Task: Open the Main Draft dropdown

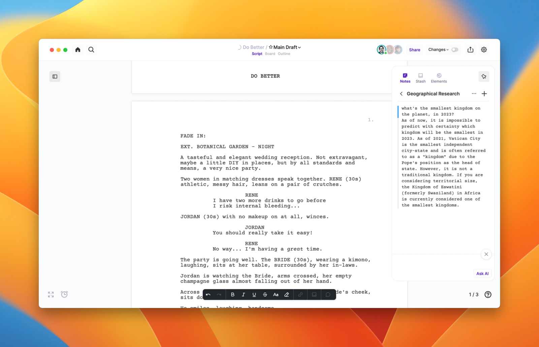Action: 285,47
